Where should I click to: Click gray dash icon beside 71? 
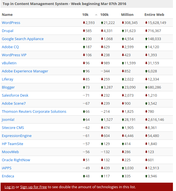click(x=84, y=95)
